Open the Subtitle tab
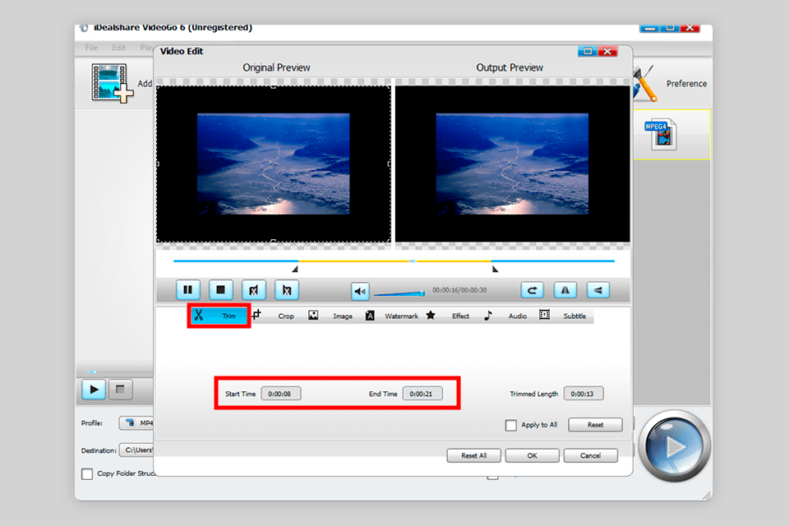This screenshot has width=789, height=526. [563, 316]
